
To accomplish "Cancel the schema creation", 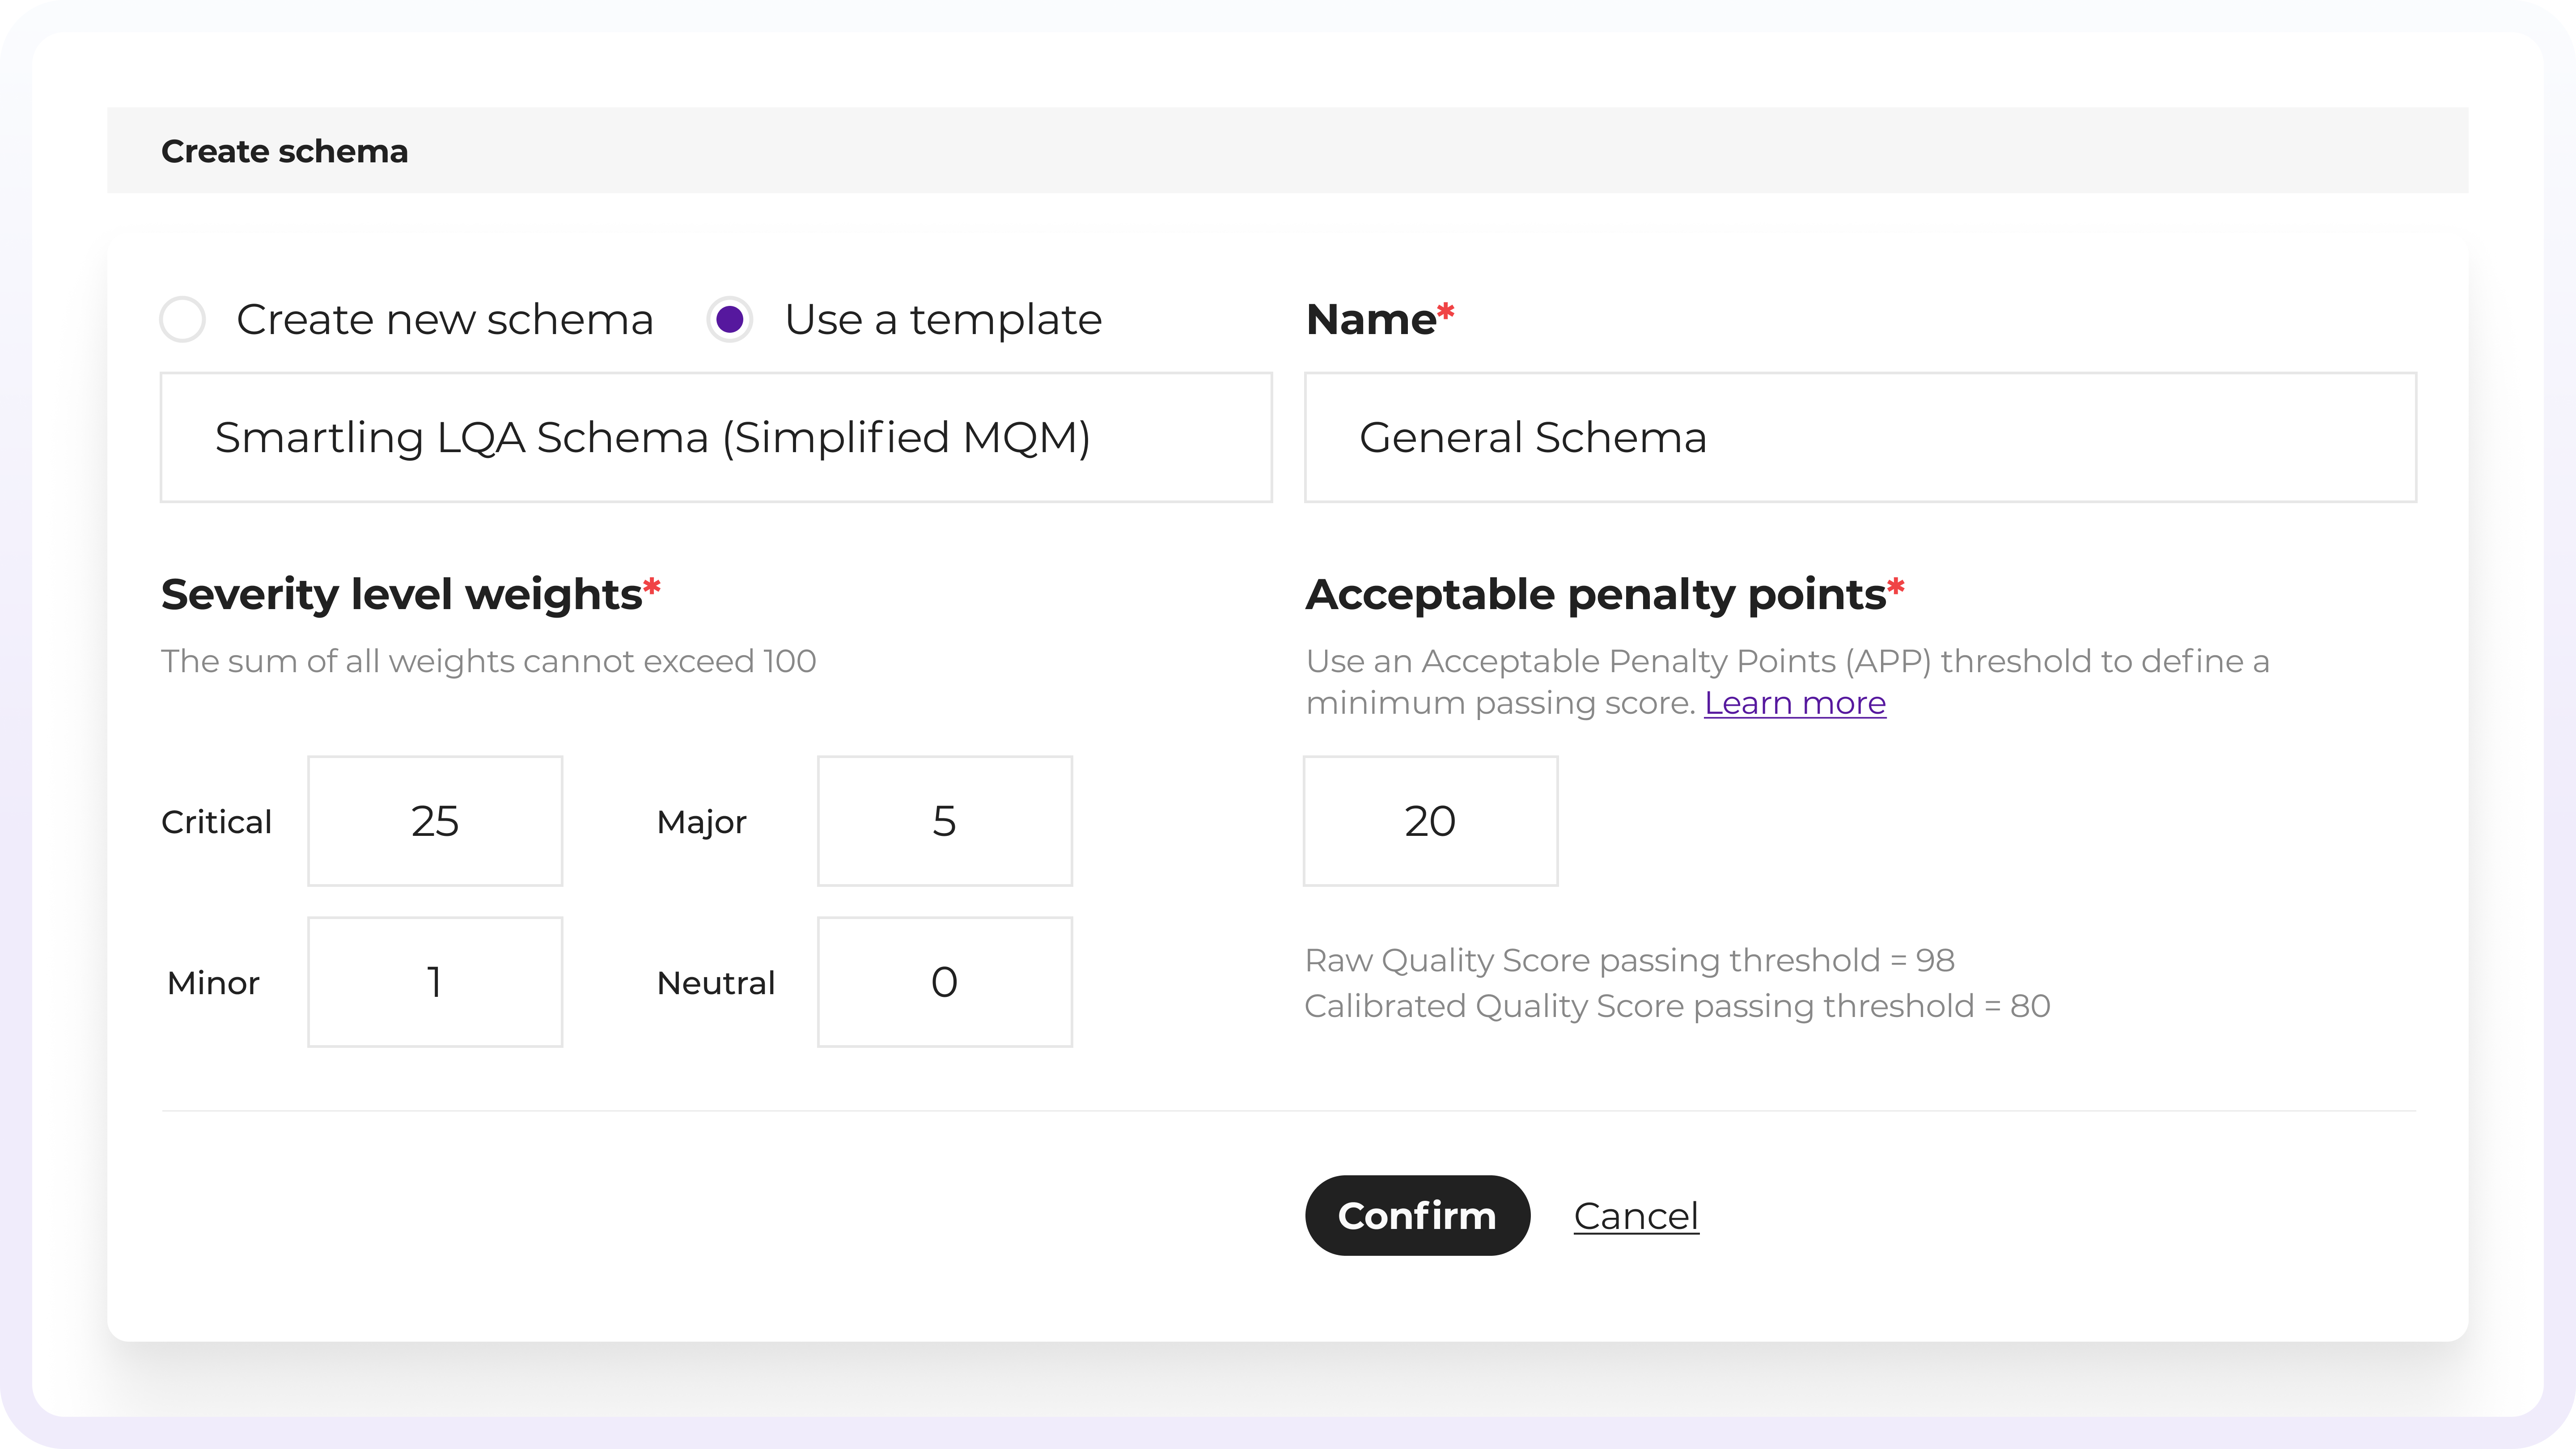I will 1636,1215.
